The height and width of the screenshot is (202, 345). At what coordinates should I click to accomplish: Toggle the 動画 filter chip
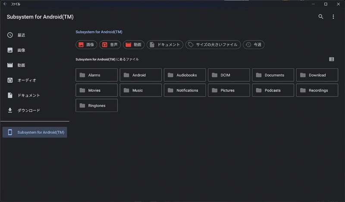pos(134,45)
